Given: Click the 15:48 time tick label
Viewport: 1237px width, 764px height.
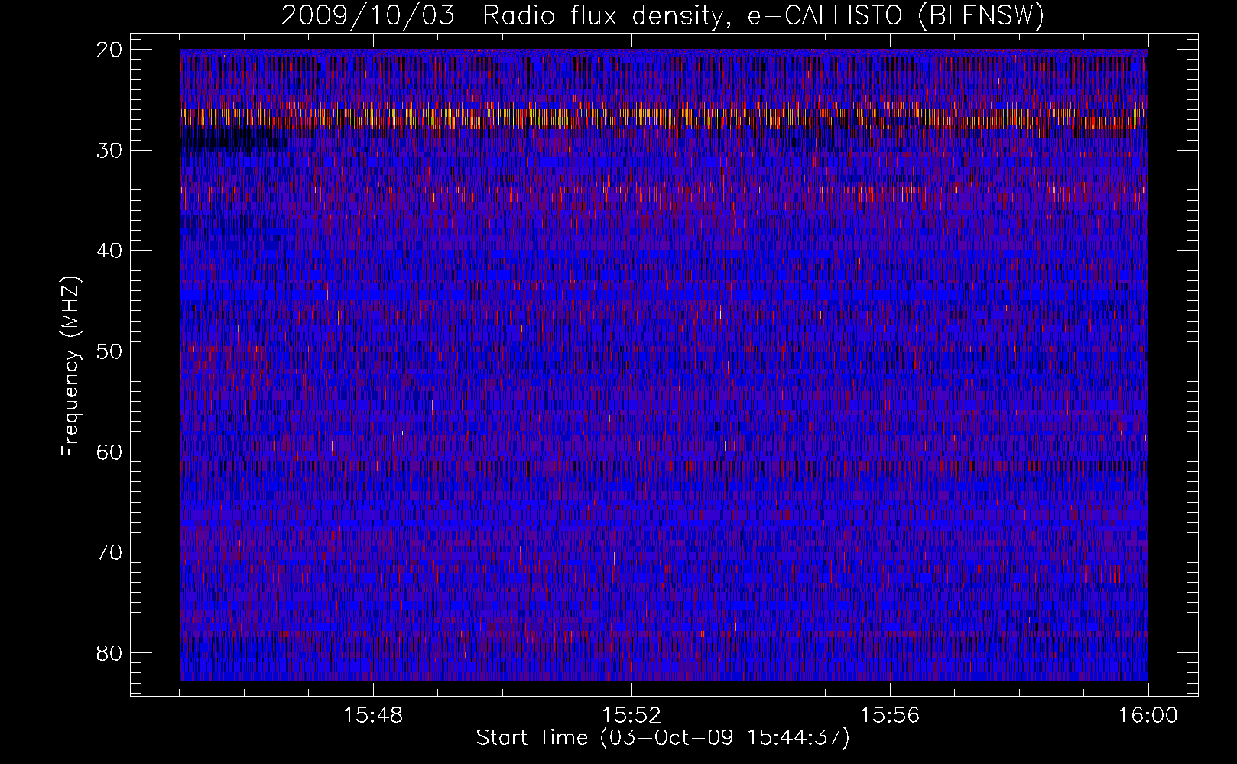Looking at the screenshot, I should (374, 716).
